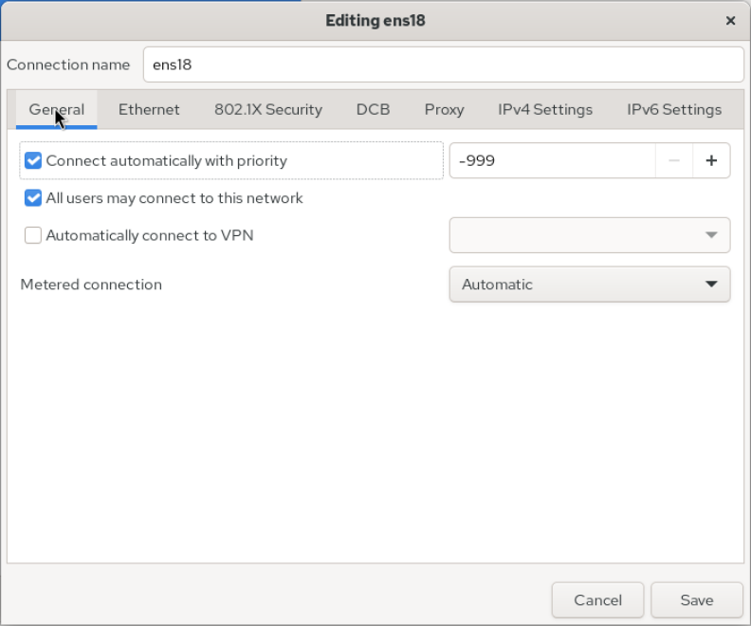Toggle All users may connect checkbox
Image resolution: width=751 pixels, height=626 pixels.
33,198
